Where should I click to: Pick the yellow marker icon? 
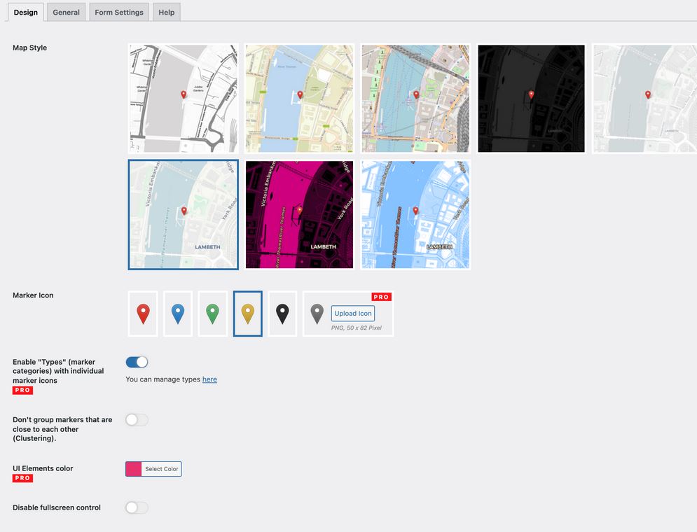(247, 314)
